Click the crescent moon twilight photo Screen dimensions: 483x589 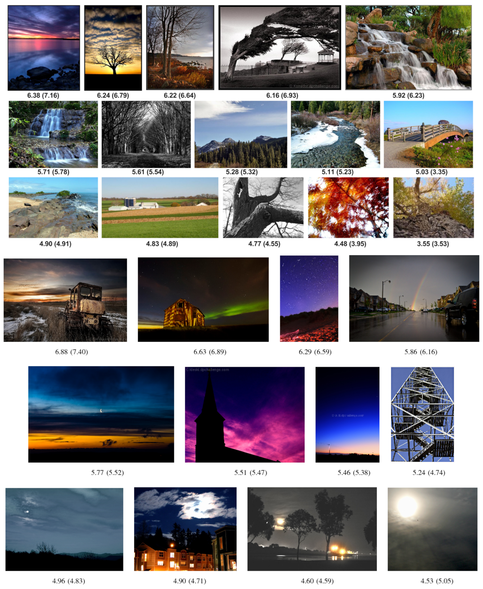tap(101, 414)
